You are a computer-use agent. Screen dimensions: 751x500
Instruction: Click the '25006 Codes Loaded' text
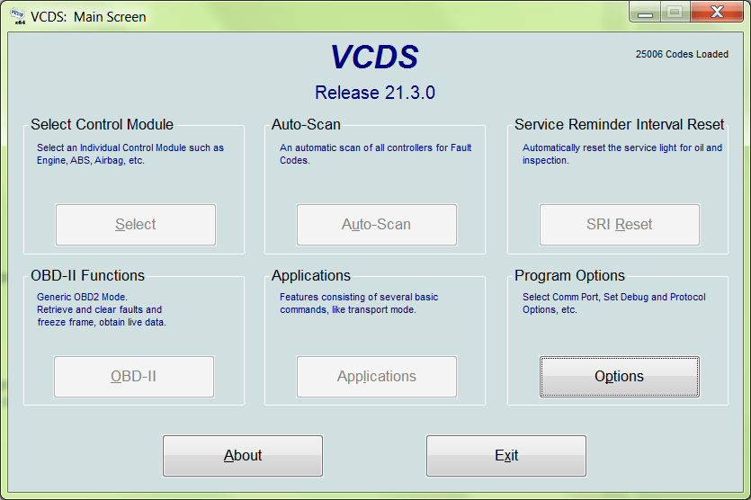click(682, 54)
